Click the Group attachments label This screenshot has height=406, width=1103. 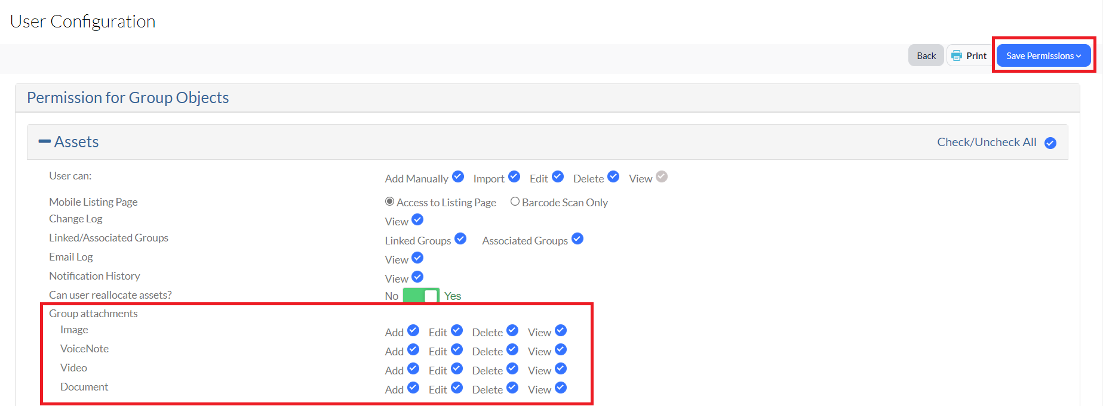point(93,314)
